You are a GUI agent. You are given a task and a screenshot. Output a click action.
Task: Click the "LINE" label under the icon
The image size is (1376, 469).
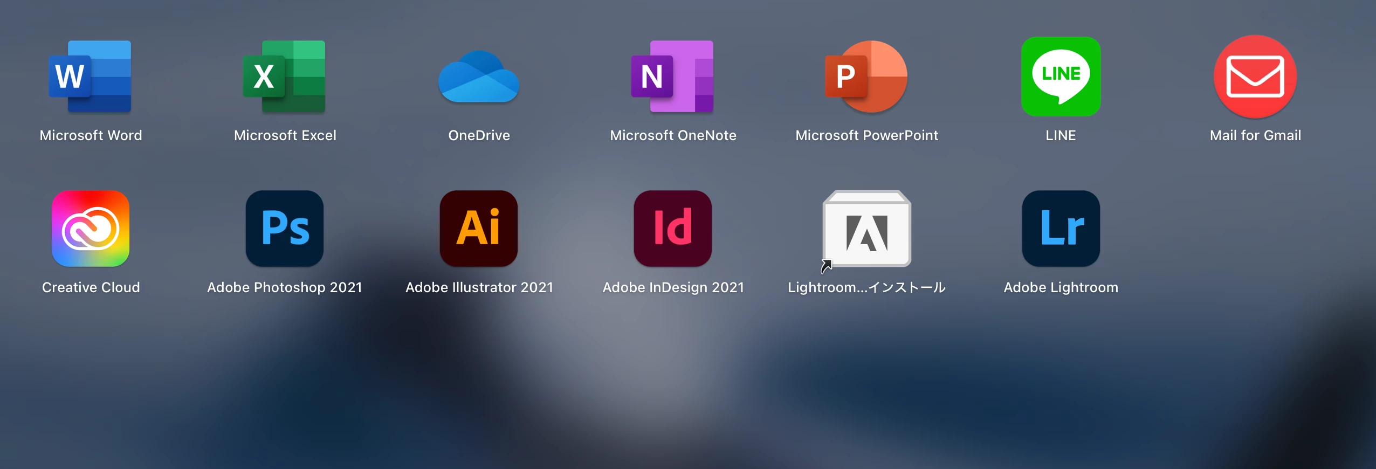click(1061, 135)
